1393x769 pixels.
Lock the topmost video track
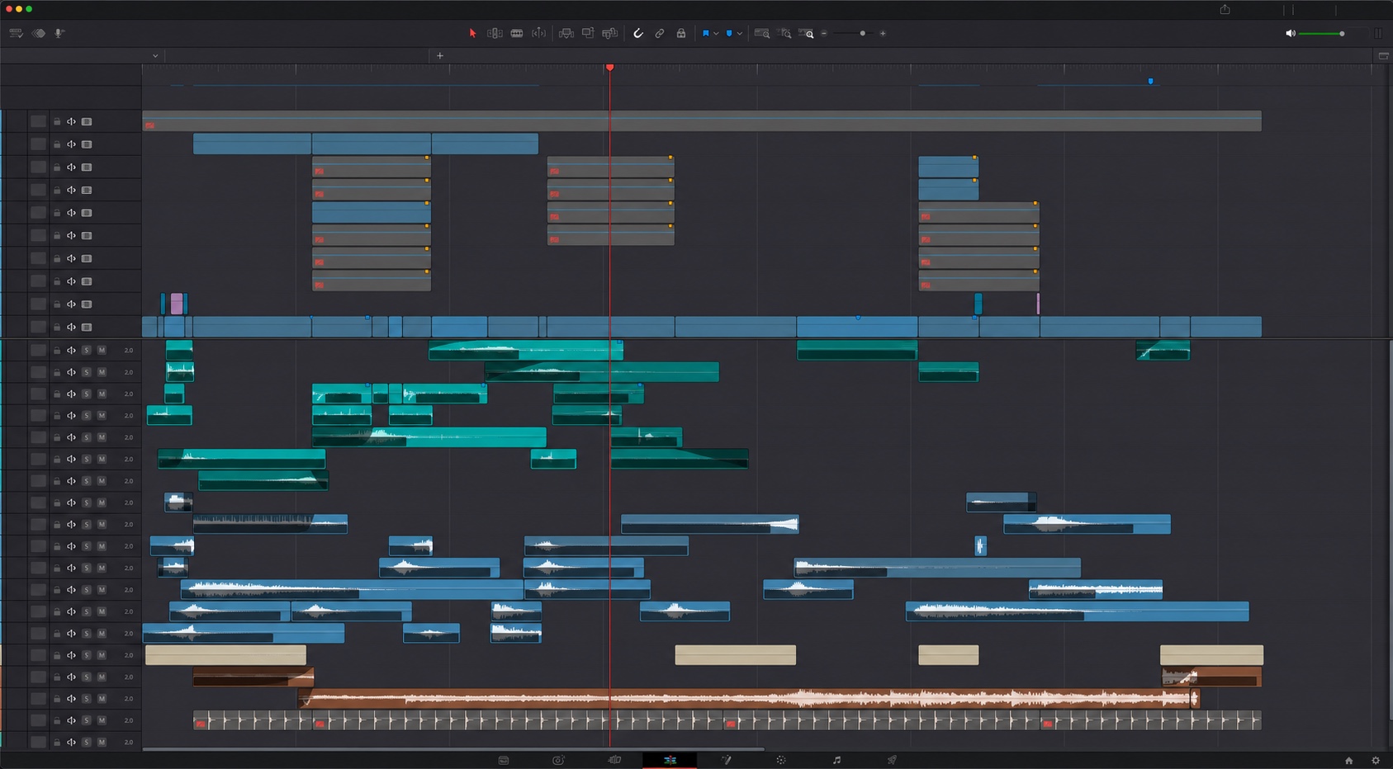pos(57,121)
